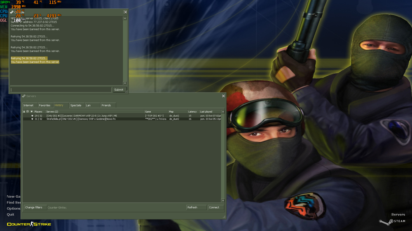The height and width of the screenshot is (231, 412).
Task: Sort by the Servers (2) column header
Action: click(95, 112)
